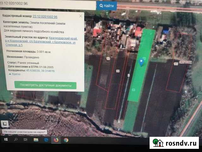
Task: Click the blue location pin on map
Action: coord(141,62)
